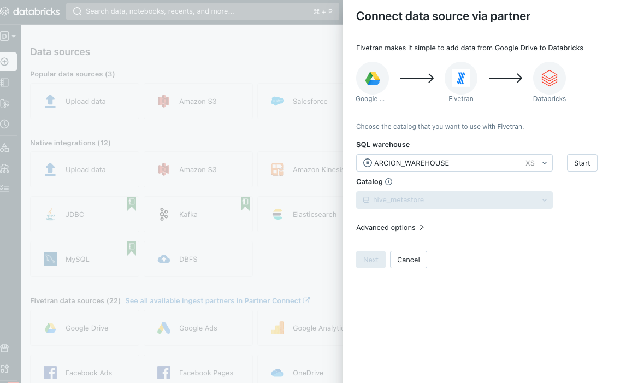Click the New plus icon in the sidebar
This screenshot has height=383, width=632.
pyautogui.click(x=5, y=62)
